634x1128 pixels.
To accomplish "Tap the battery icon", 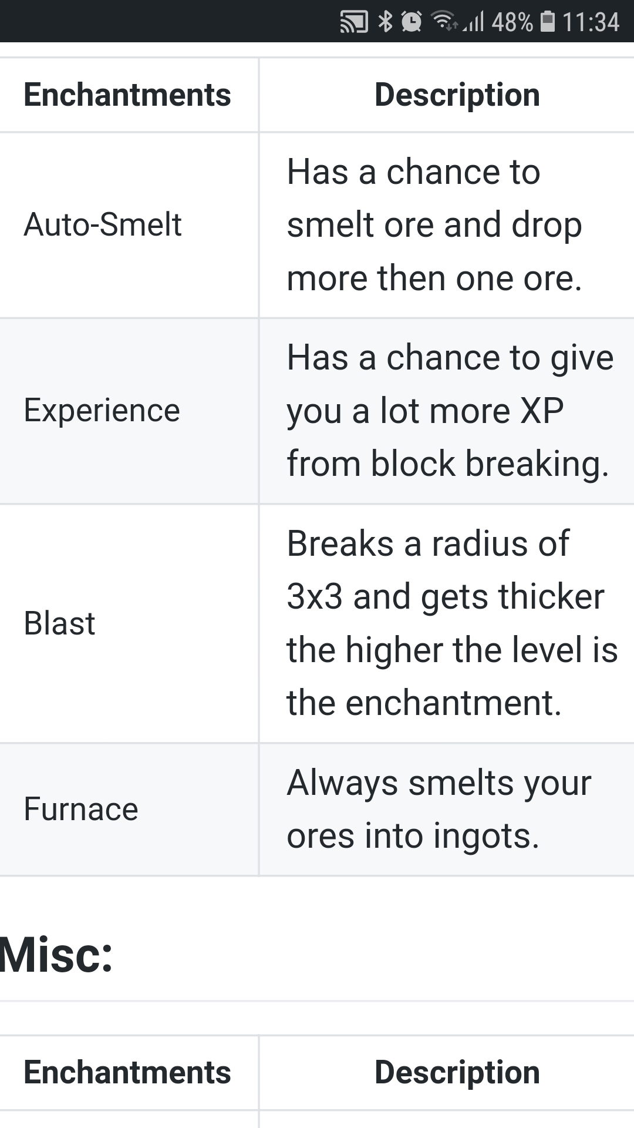I will tap(547, 22).
